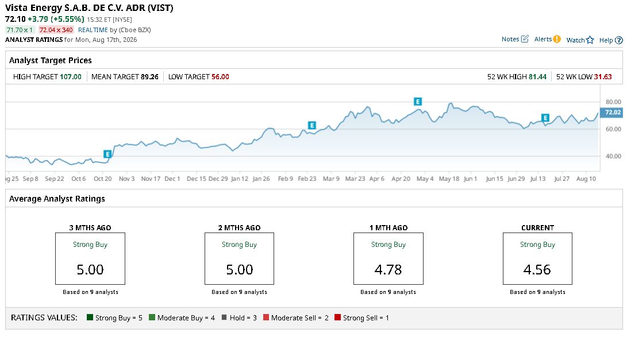The height and width of the screenshot is (337, 627).
Task: Click the earnings marker near Oct 20
Action: (107, 154)
